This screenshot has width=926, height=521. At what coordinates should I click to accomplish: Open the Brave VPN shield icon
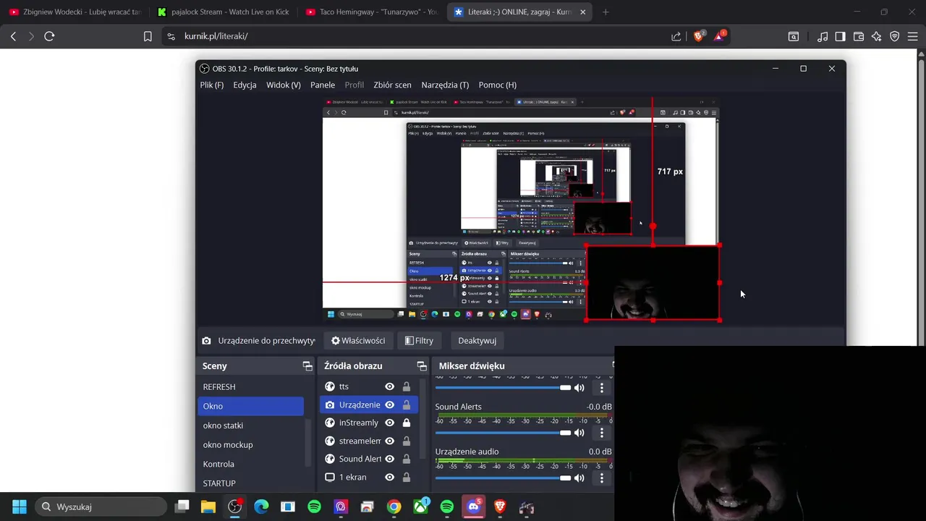tap(895, 36)
